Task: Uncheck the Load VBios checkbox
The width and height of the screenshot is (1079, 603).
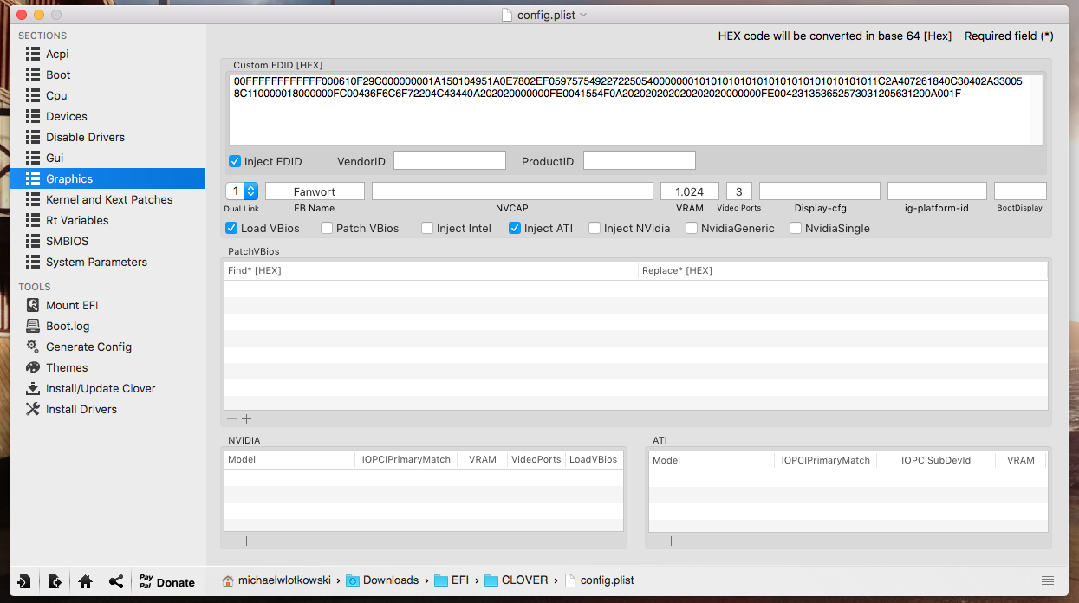Action: tap(231, 229)
